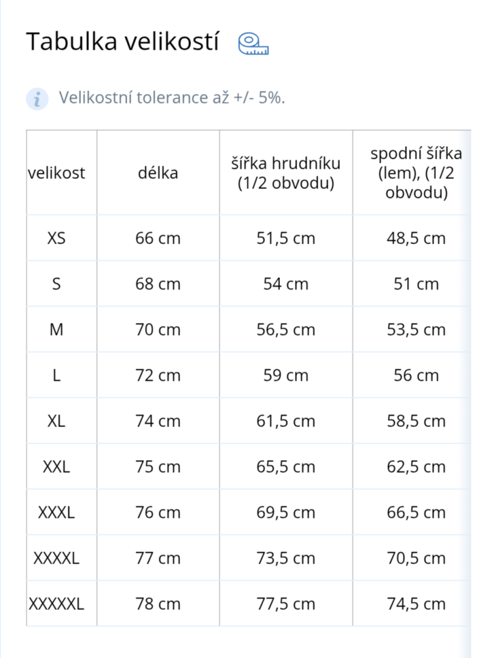Click the L size label
The image size is (496, 658).
click(x=57, y=376)
